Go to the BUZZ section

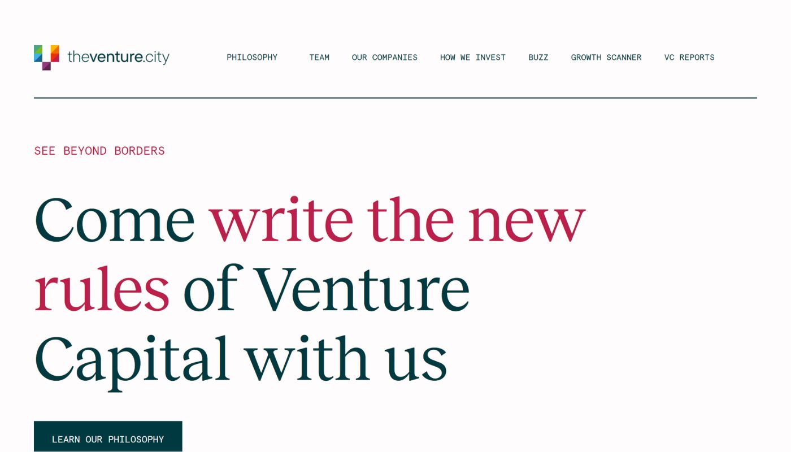(538, 57)
